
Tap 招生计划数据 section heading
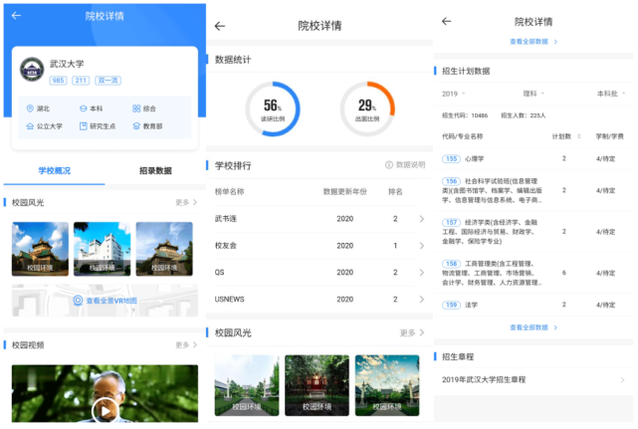coord(466,71)
